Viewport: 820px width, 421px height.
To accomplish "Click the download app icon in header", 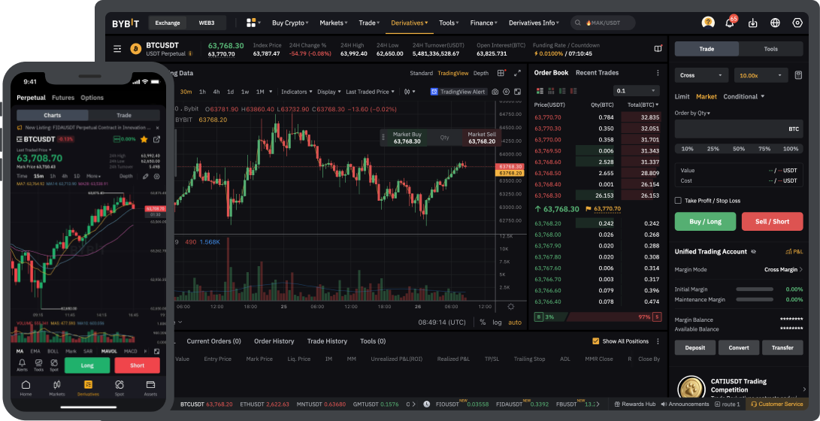I will (x=753, y=23).
